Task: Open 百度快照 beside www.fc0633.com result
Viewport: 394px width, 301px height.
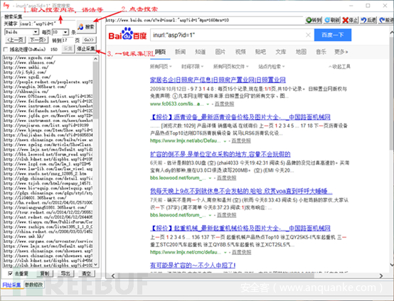Action: (224, 104)
